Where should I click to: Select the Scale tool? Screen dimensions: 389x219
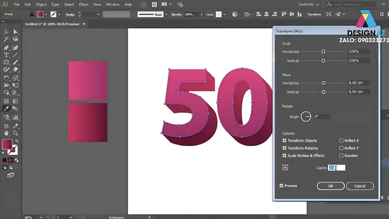tap(15, 78)
